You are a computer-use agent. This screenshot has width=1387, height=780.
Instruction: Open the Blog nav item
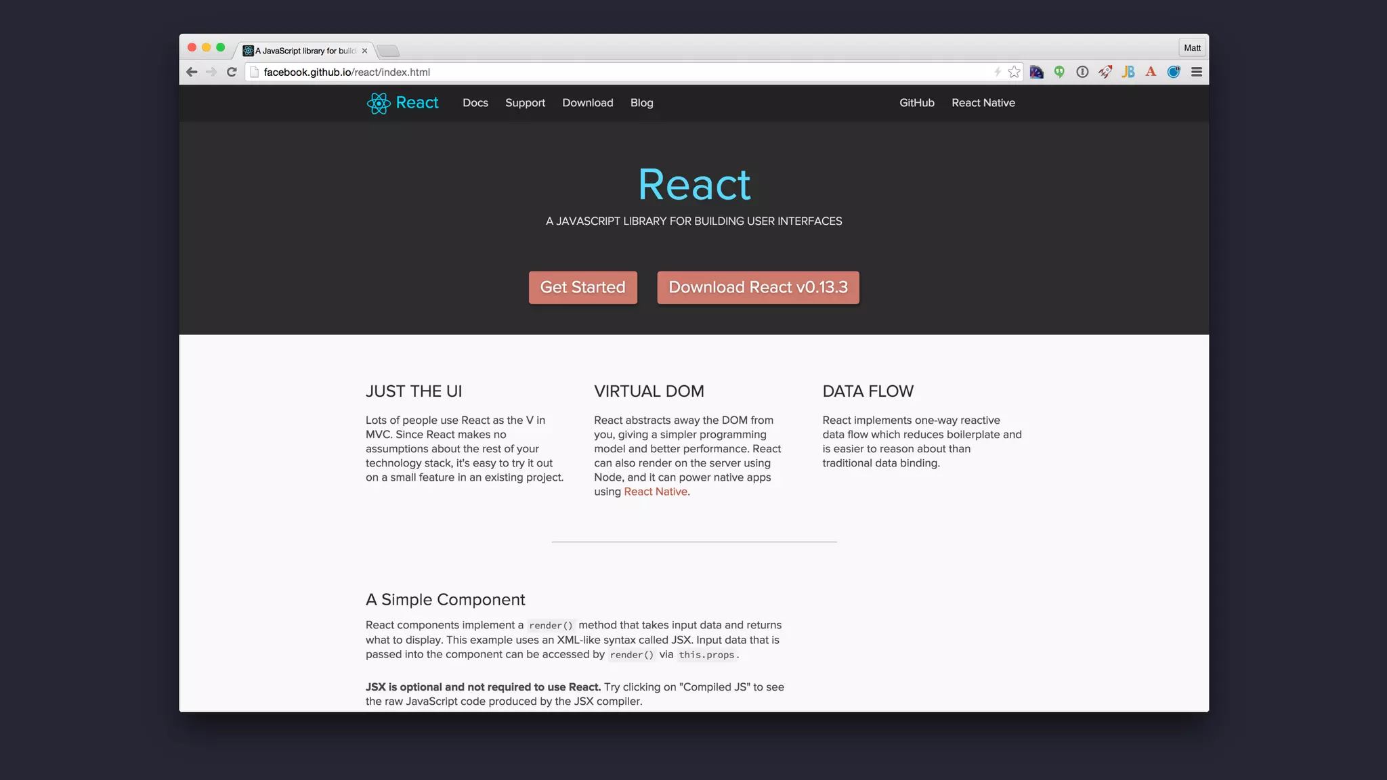pos(642,103)
